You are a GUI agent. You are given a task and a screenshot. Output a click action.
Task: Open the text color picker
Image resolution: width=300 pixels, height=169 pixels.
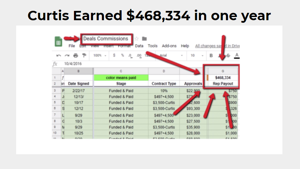[x=237, y=55]
